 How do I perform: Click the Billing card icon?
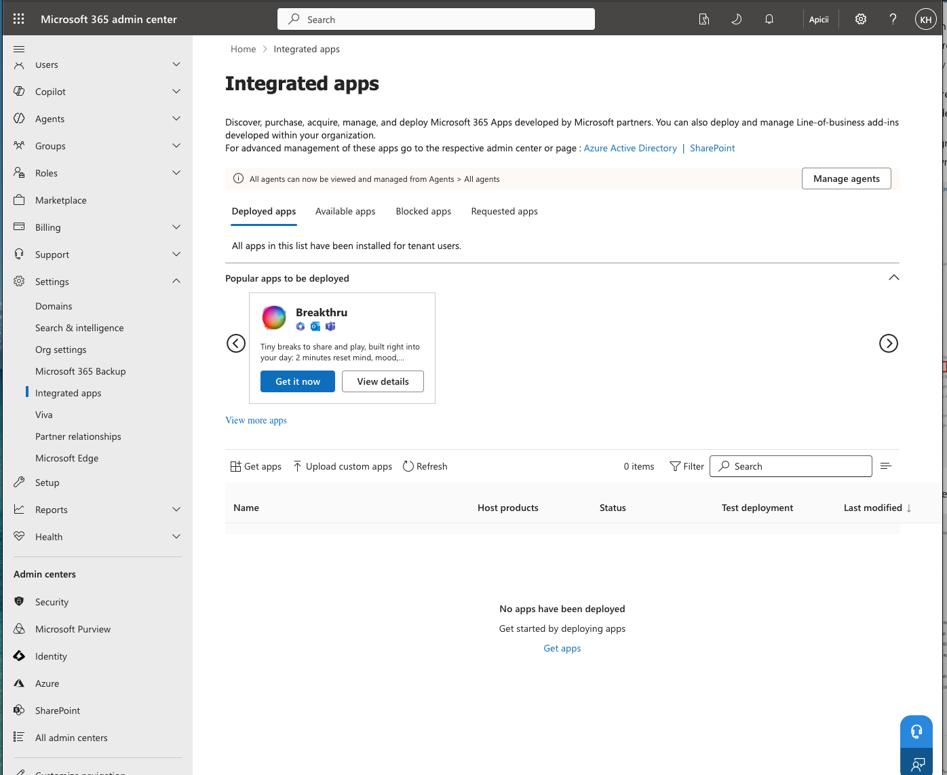coord(19,227)
